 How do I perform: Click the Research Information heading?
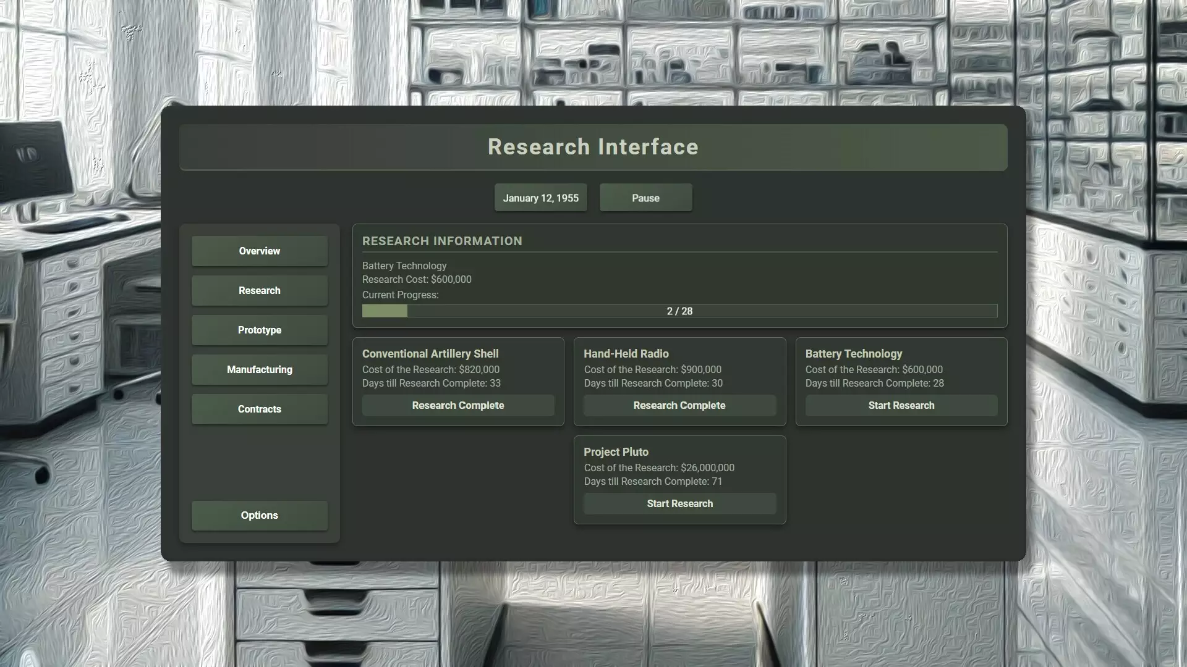click(442, 241)
